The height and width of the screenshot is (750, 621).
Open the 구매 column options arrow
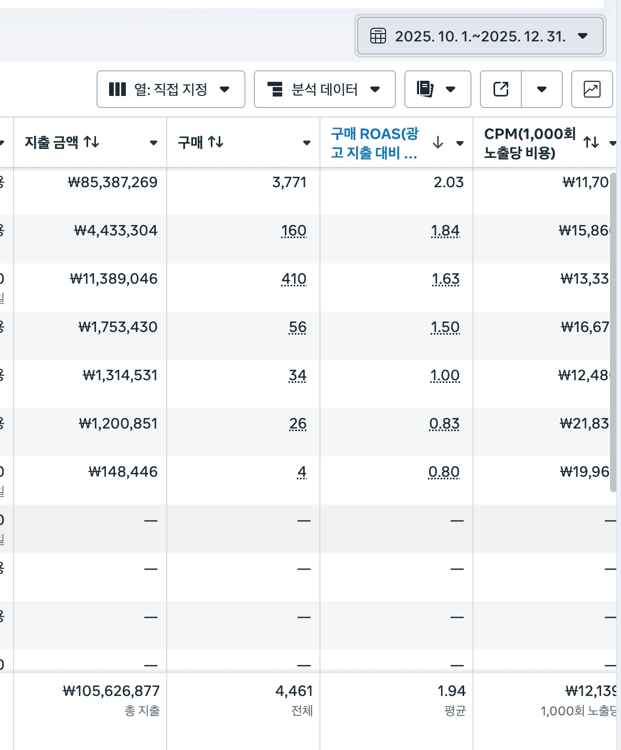[307, 143]
